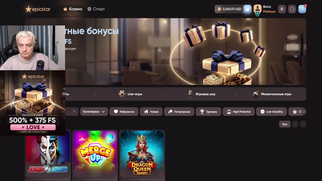Filter games by Популярные
Screen dimensions: 322x181
(x=179, y=112)
